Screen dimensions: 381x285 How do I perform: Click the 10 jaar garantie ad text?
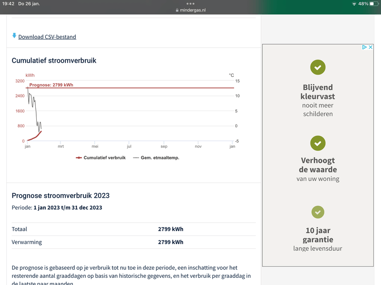[318, 235]
